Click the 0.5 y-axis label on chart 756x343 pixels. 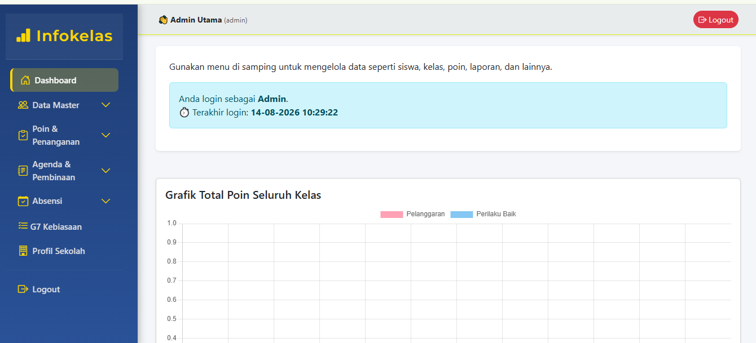(172, 319)
